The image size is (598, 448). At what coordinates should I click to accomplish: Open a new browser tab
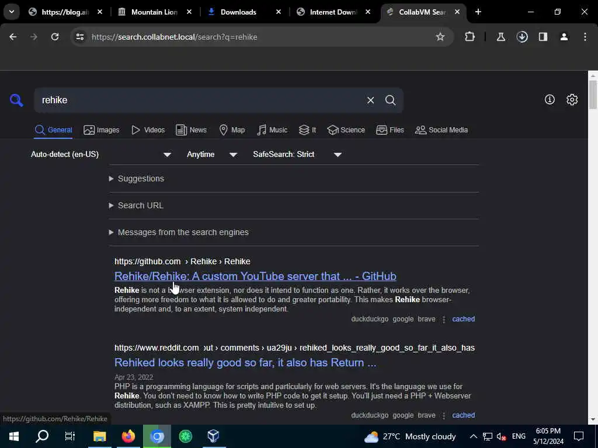[x=478, y=12]
